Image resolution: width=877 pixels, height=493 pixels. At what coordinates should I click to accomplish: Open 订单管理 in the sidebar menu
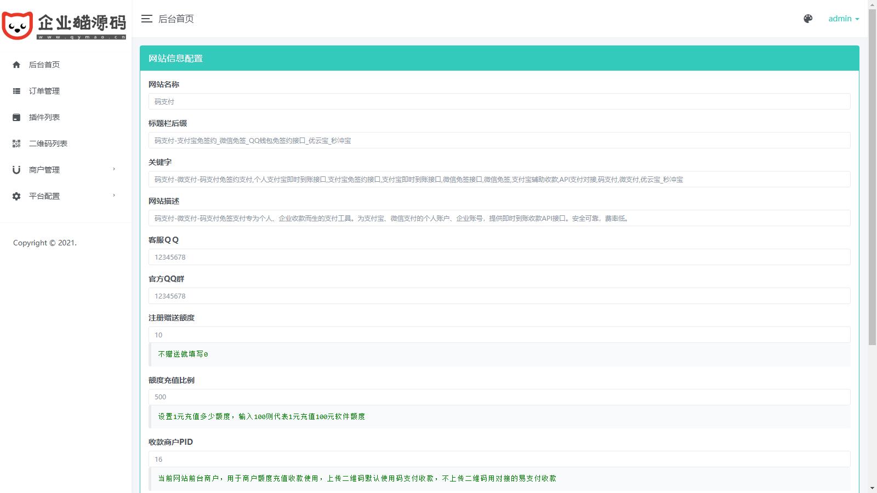[x=44, y=91]
